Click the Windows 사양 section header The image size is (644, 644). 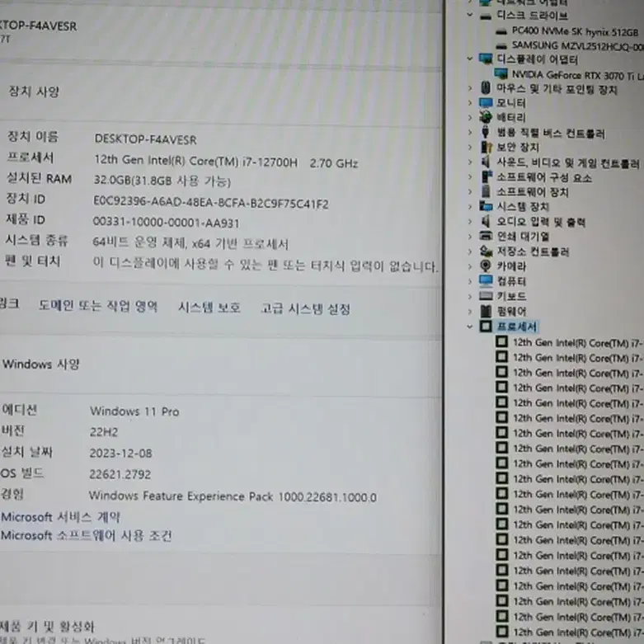point(40,364)
